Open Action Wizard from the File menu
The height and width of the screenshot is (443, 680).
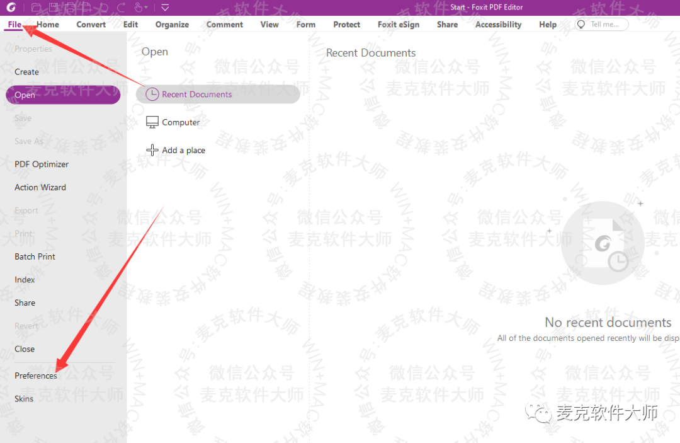(40, 187)
